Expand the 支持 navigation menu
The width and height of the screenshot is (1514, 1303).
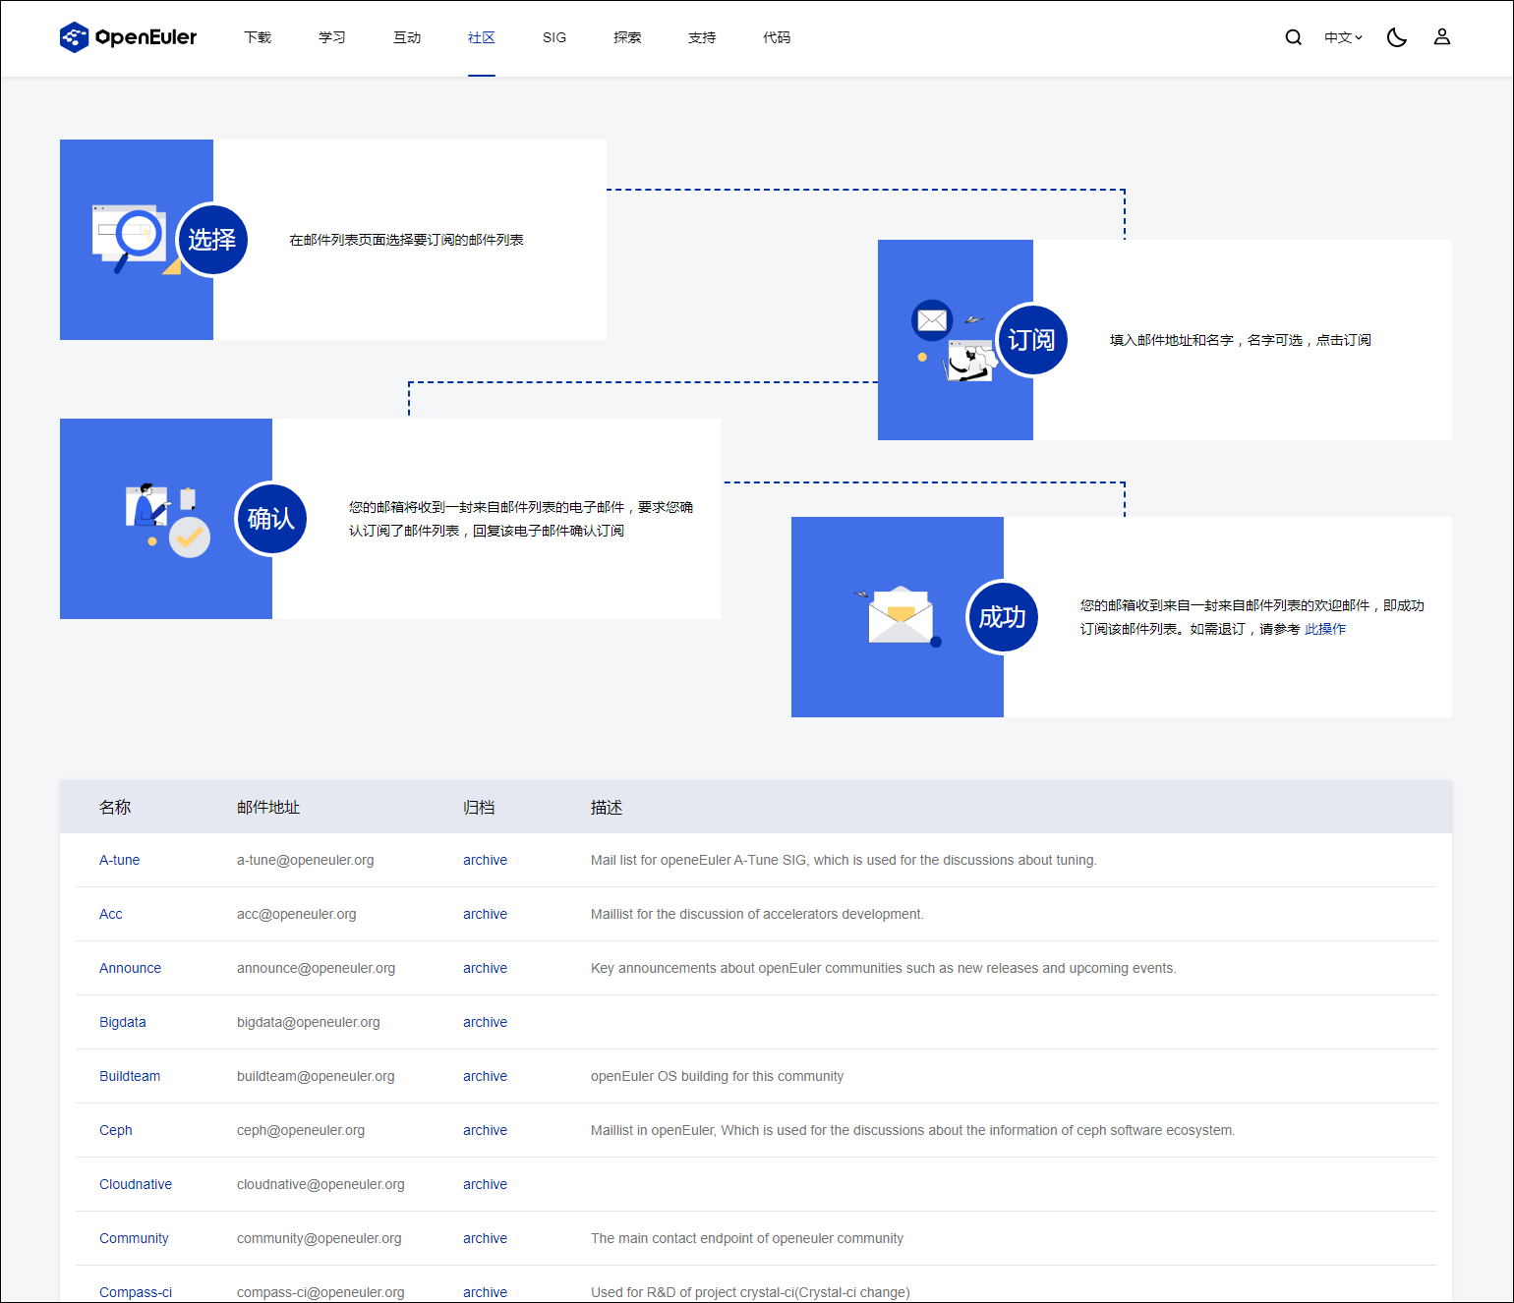[x=702, y=37]
